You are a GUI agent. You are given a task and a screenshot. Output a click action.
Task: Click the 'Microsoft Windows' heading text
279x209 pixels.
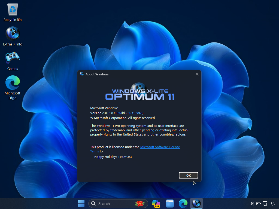pos(104,108)
